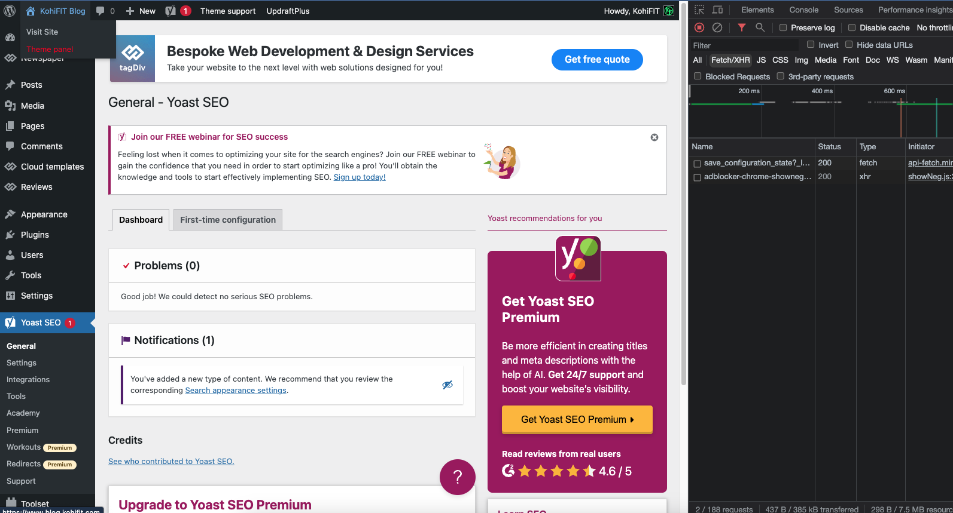Open the WordPress logo menu
953x513 pixels.
pos(10,11)
